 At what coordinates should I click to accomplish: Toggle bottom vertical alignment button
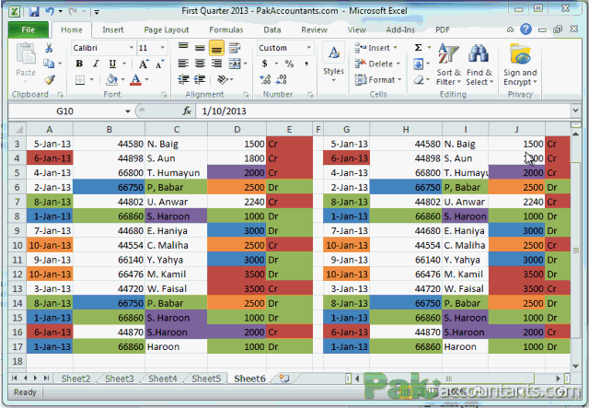(216, 48)
